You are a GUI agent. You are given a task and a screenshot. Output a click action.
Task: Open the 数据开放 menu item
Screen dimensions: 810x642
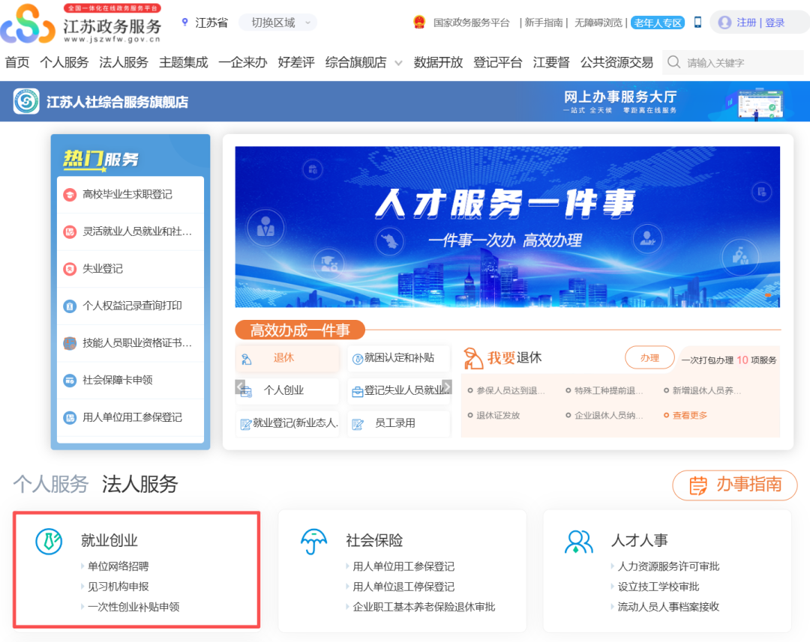pos(438,62)
